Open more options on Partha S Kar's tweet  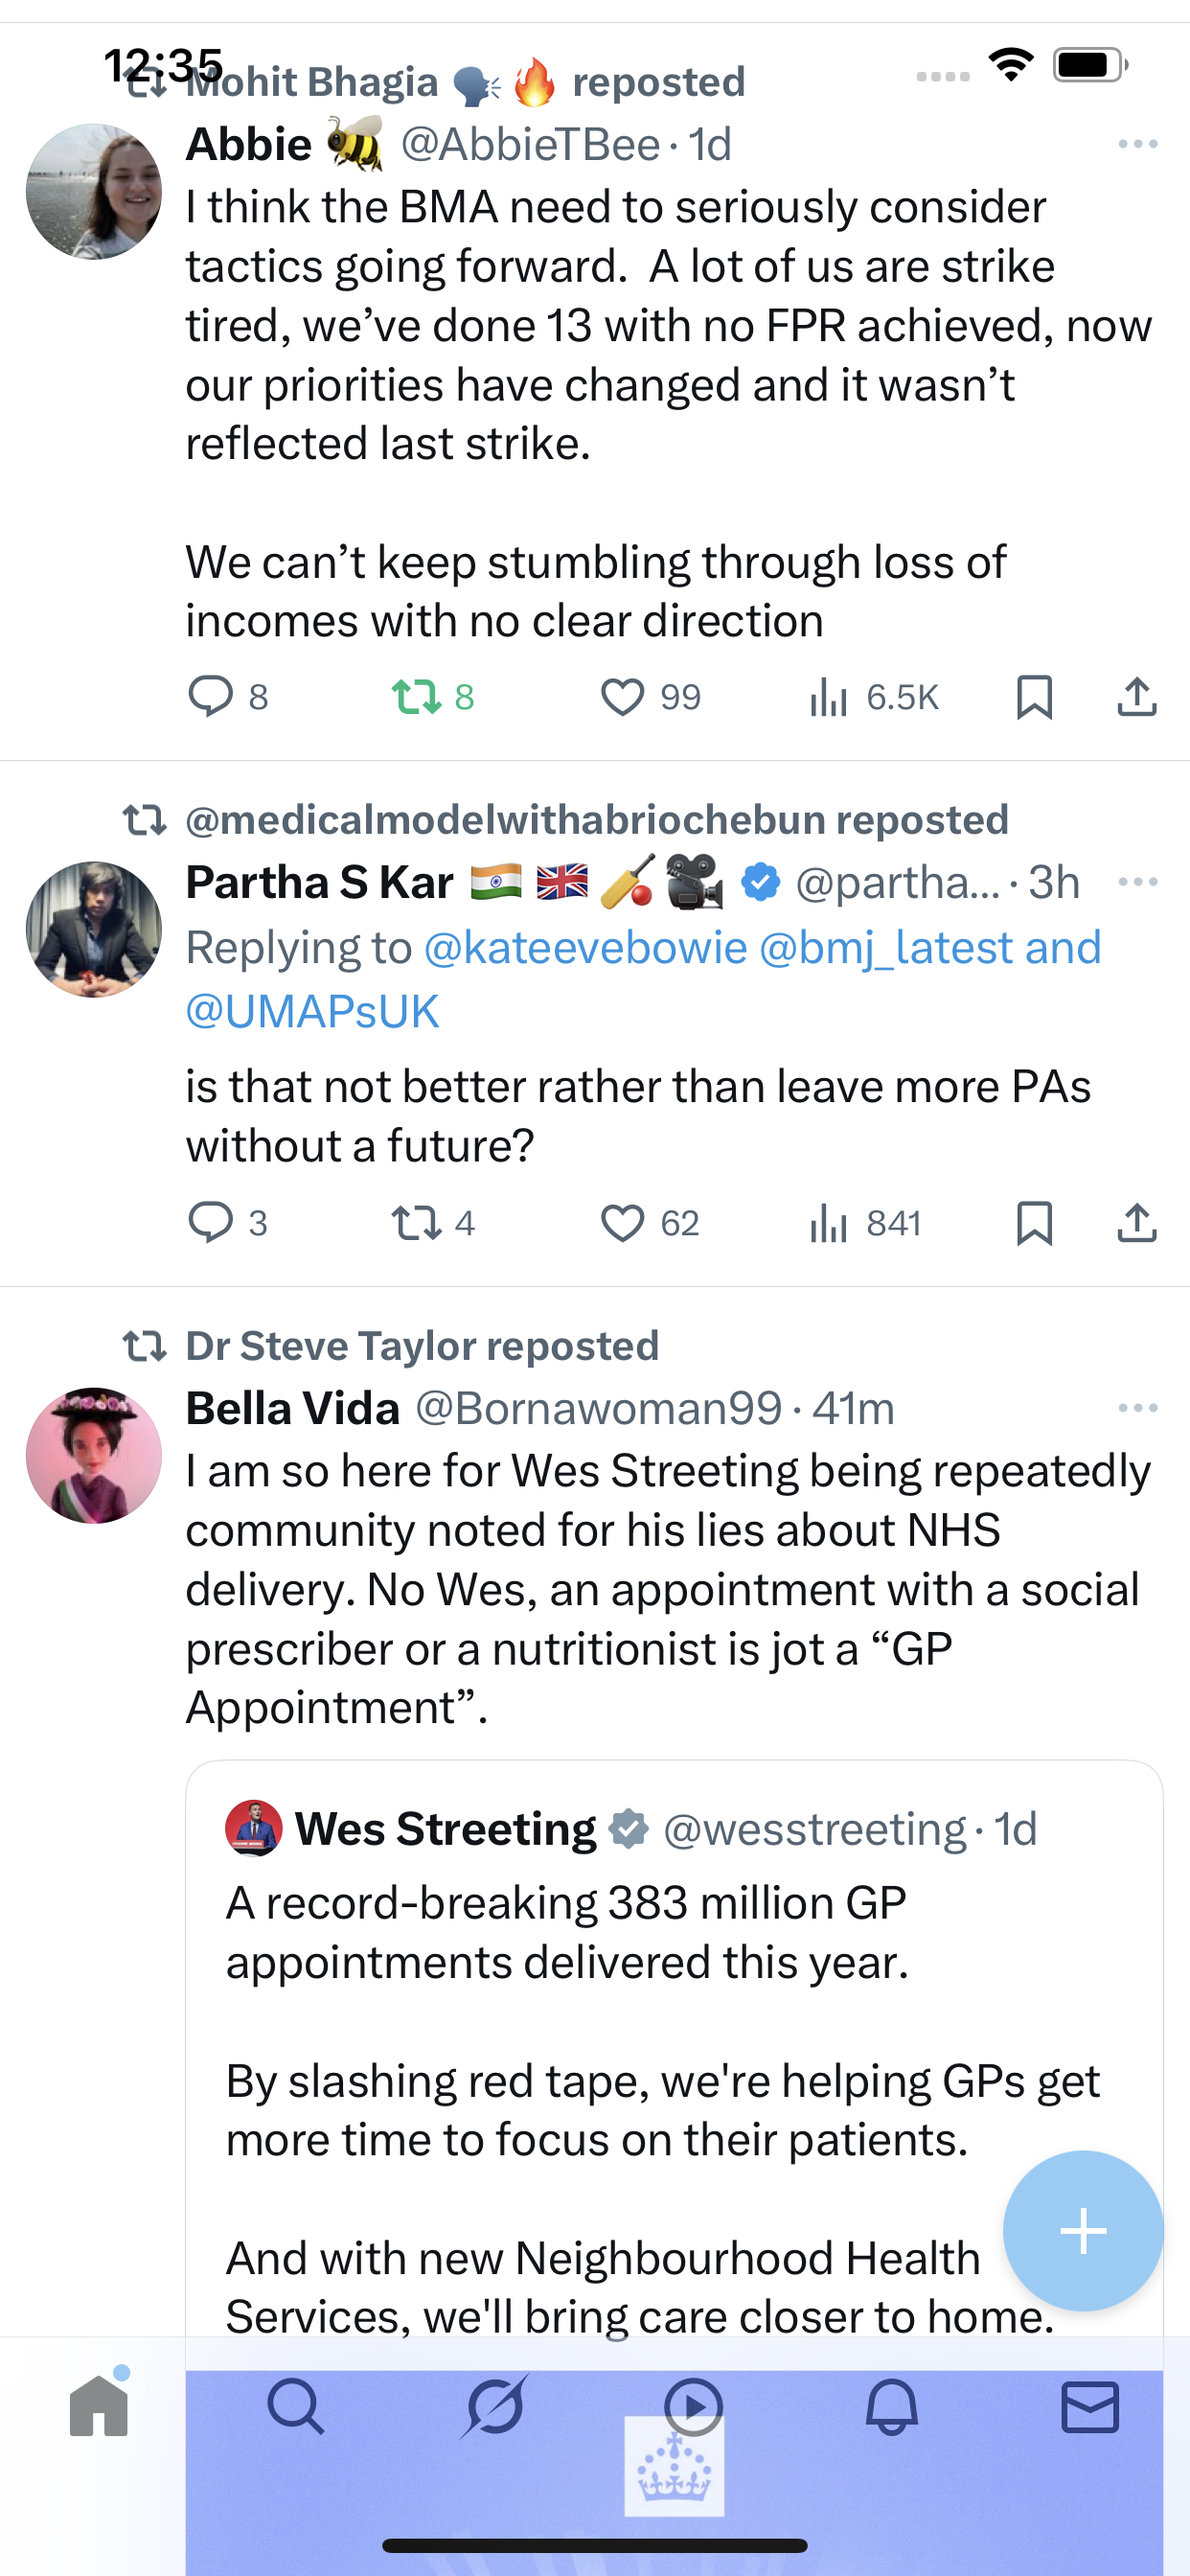click(x=1137, y=882)
